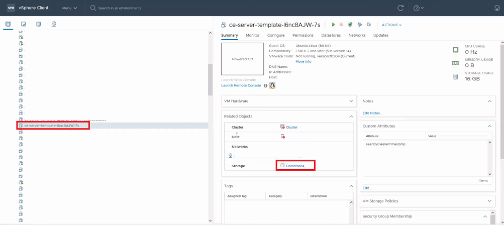Open the Storage inventory view
Image resolution: width=504 pixels, height=225 pixels.
pos(39,24)
